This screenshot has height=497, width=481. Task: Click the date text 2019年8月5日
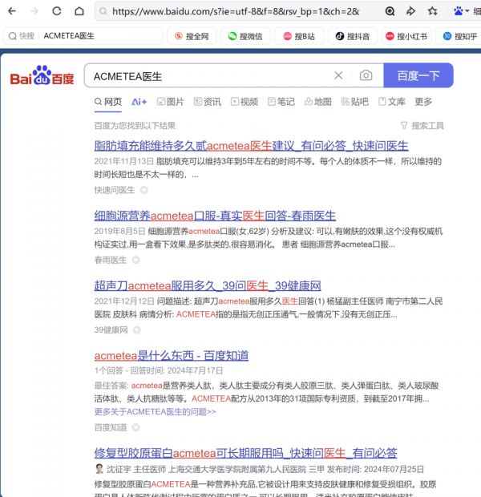pyautogui.click(x=120, y=232)
